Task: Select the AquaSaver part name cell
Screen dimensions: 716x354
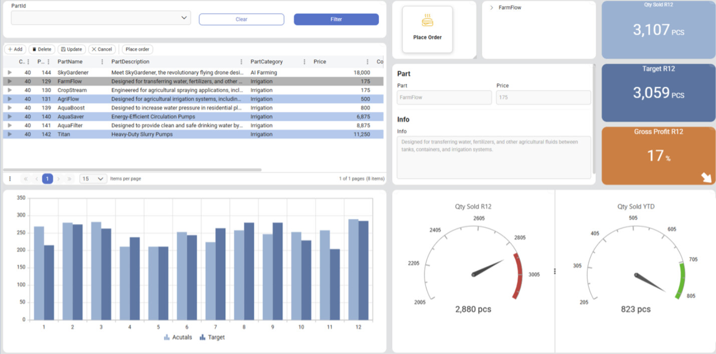Action: coord(81,116)
